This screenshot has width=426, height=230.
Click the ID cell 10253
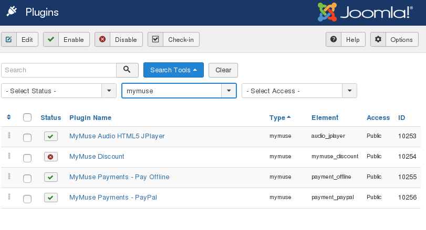point(407,136)
